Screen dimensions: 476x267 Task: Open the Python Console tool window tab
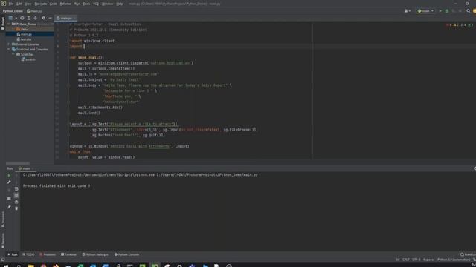(x=127, y=254)
